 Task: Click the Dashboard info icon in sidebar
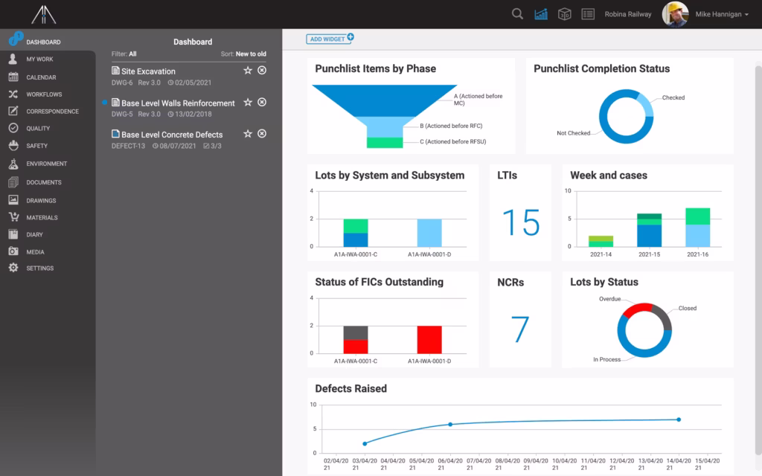pyautogui.click(x=16, y=39)
